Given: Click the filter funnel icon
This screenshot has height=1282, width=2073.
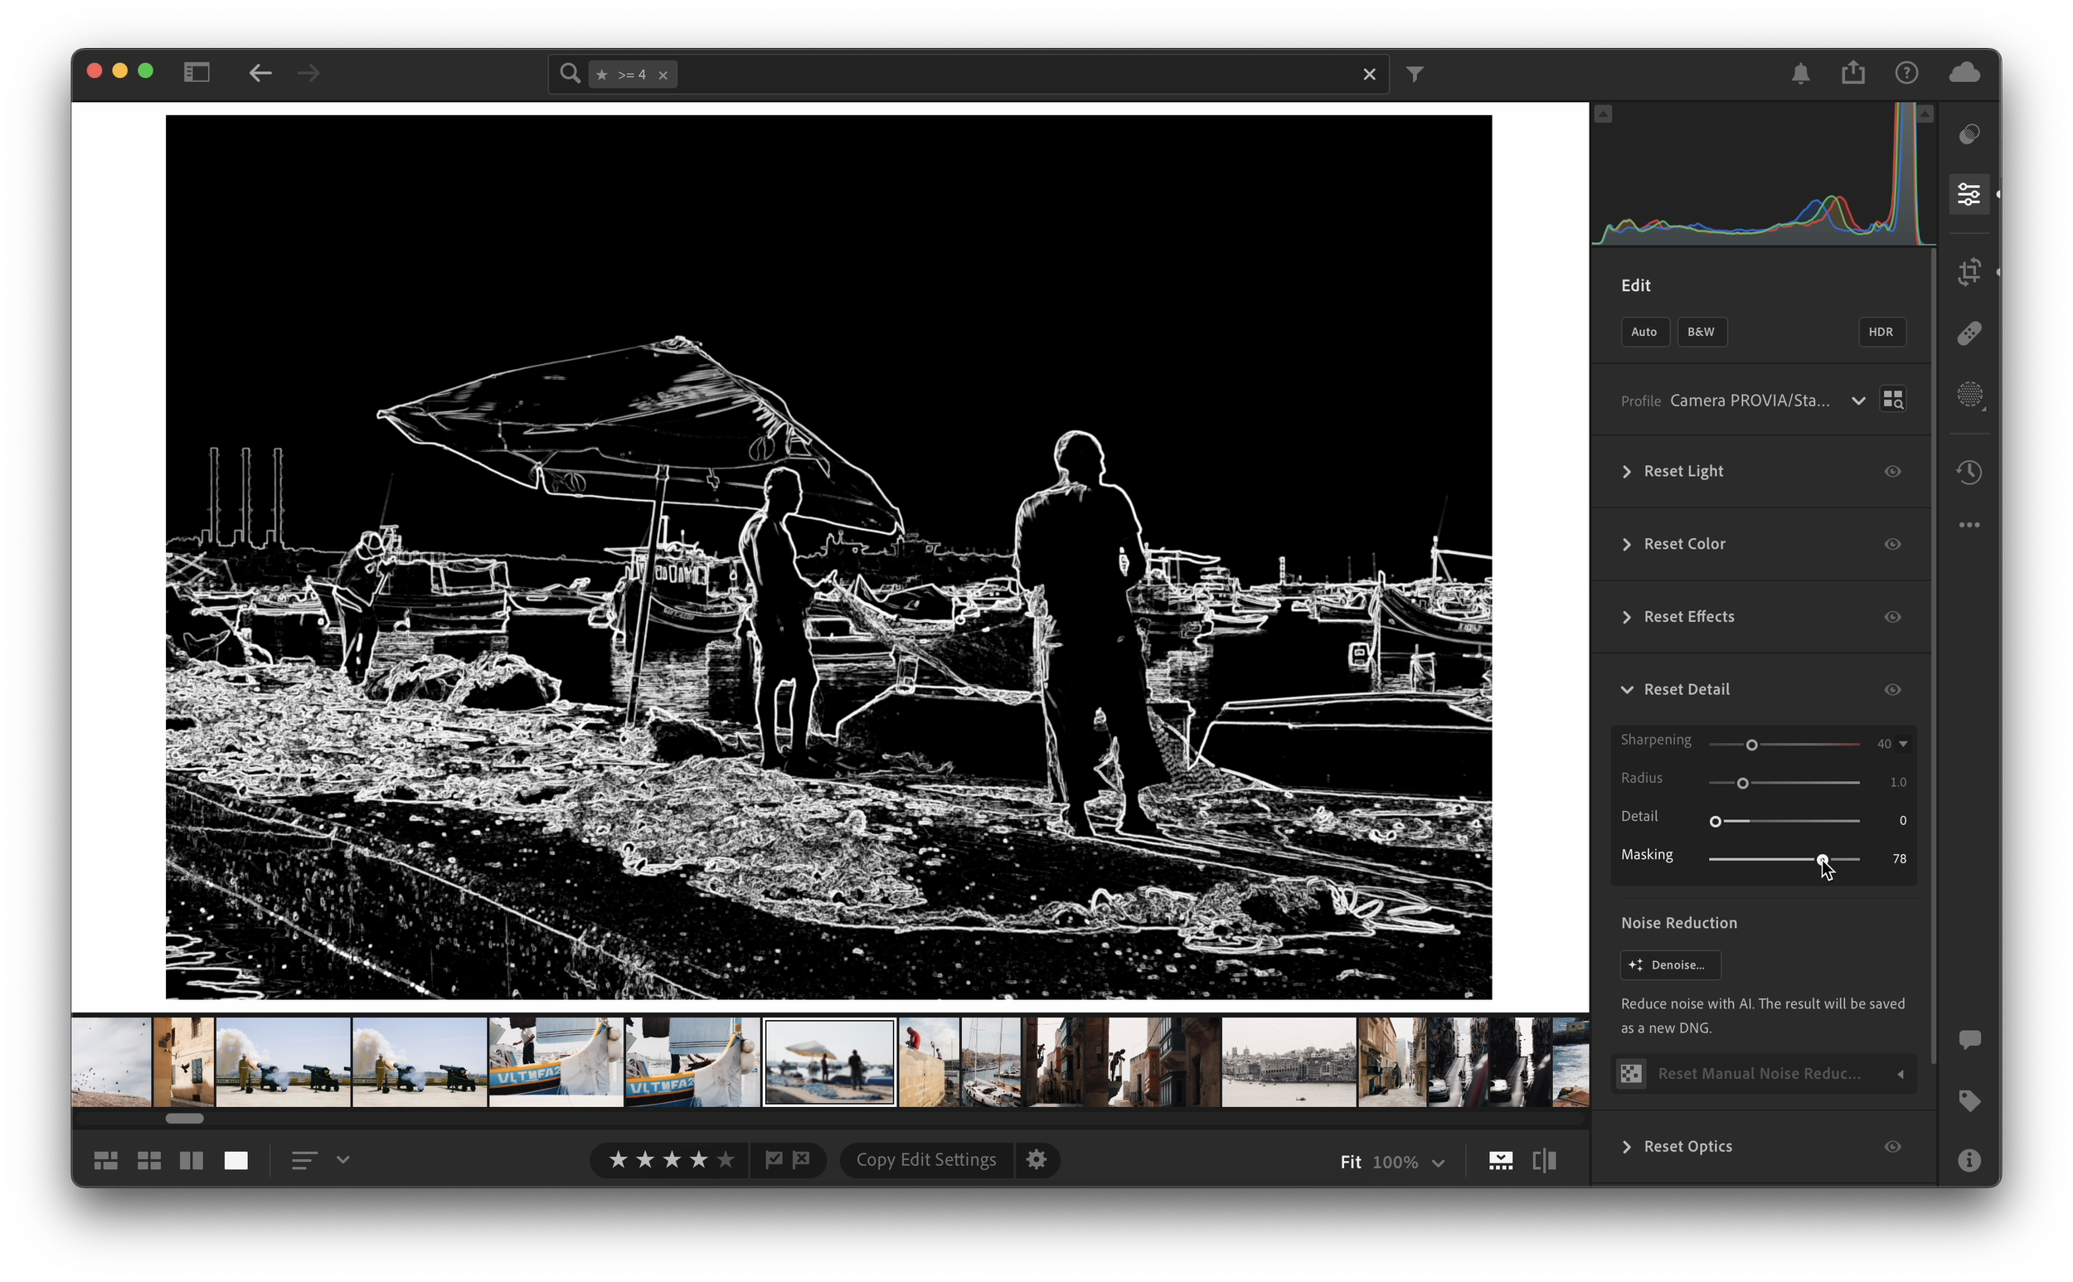Looking at the screenshot, I should (x=1415, y=75).
